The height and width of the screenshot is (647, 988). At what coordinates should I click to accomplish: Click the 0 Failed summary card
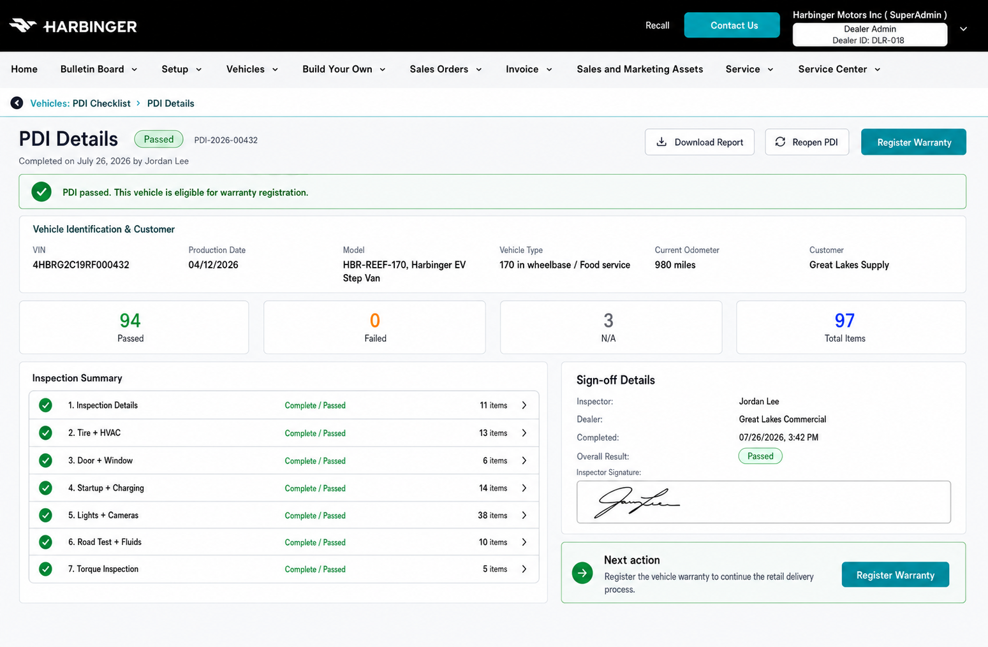tap(374, 327)
